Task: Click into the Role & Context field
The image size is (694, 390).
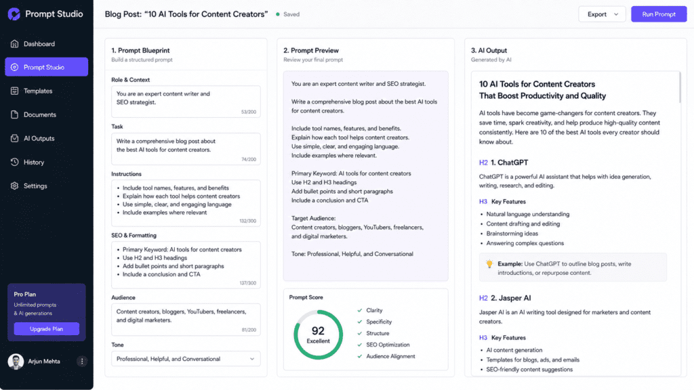Action: [x=186, y=102]
